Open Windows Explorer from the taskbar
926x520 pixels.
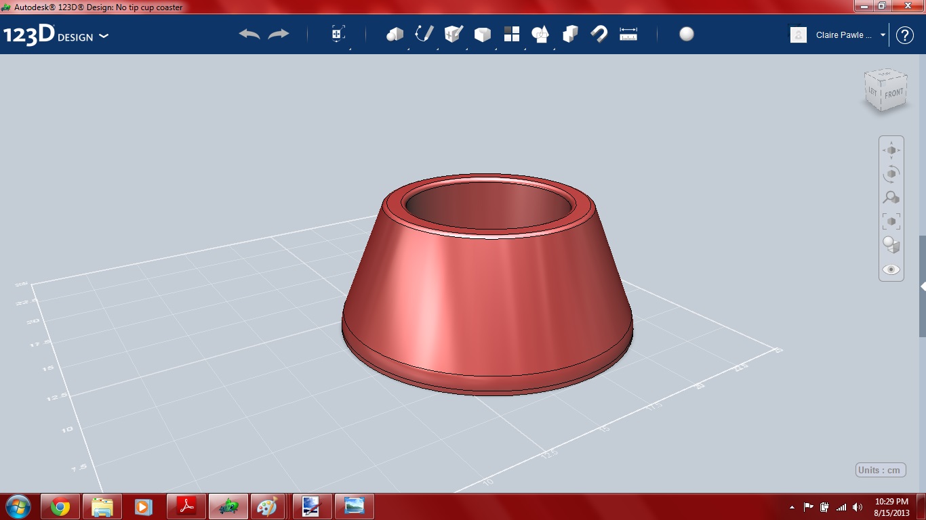pos(102,506)
